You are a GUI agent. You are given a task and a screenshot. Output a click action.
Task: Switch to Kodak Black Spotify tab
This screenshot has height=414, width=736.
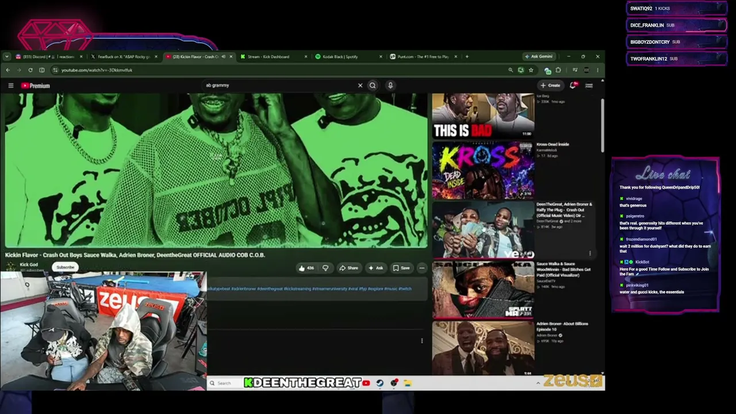pos(348,56)
